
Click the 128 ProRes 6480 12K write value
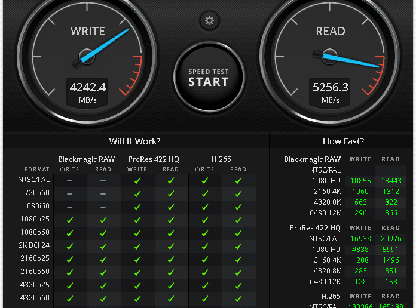coord(360,282)
